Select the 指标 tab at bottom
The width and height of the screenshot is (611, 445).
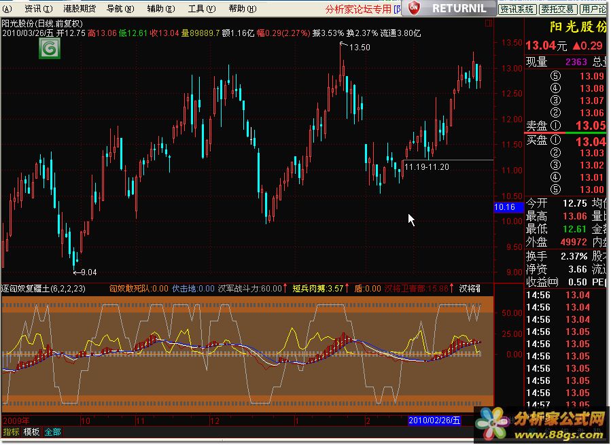[11, 431]
